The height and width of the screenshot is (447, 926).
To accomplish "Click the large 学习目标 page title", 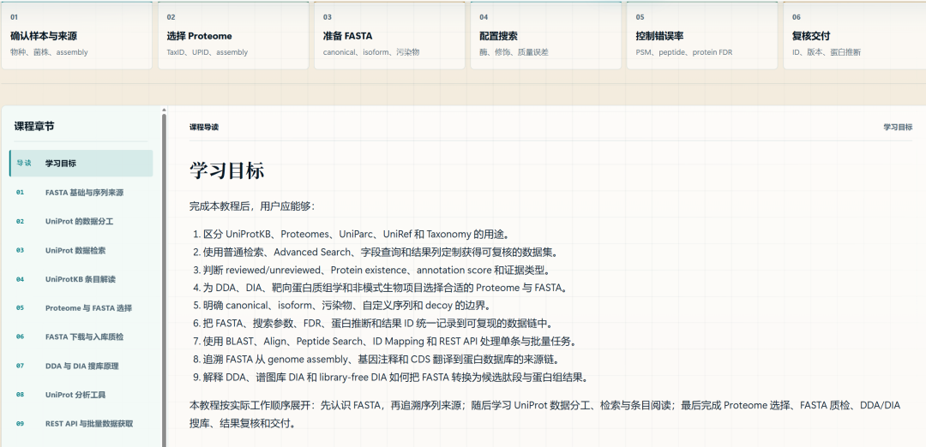I will (x=226, y=170).
